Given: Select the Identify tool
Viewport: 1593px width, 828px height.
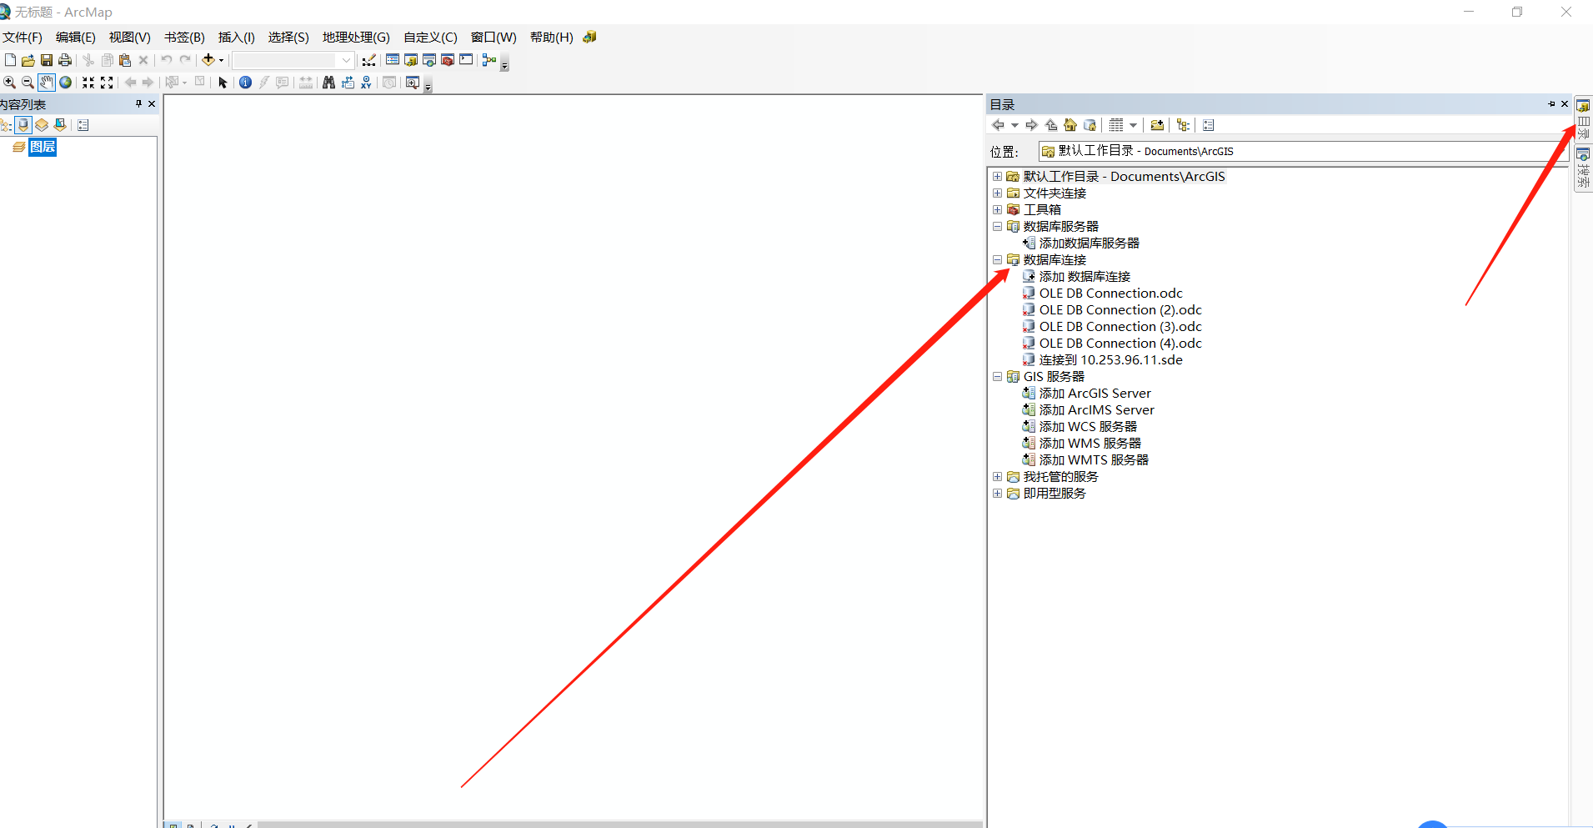Looking at the screenshot, I should [x=245, y=82].
